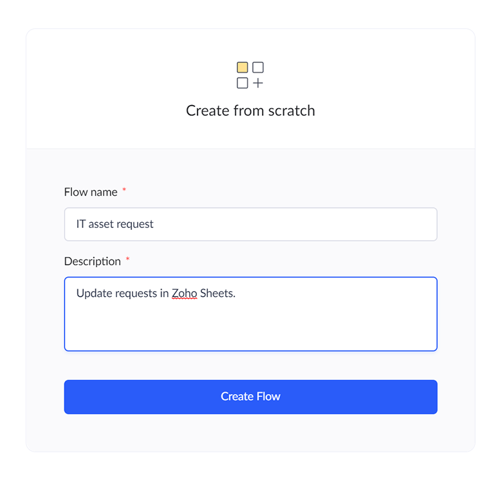Click the Description label
The height and width of the screenshot is (483, 502).
pos(93,261)
